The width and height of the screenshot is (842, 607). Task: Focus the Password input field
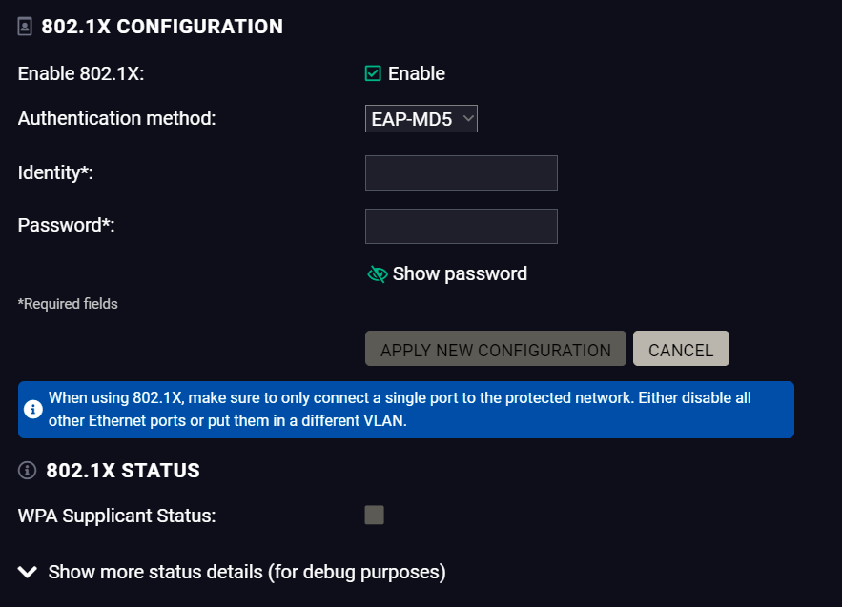[462, 226]
